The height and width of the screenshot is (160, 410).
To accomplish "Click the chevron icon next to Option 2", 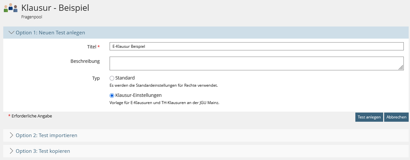I will tap(11, 135).
